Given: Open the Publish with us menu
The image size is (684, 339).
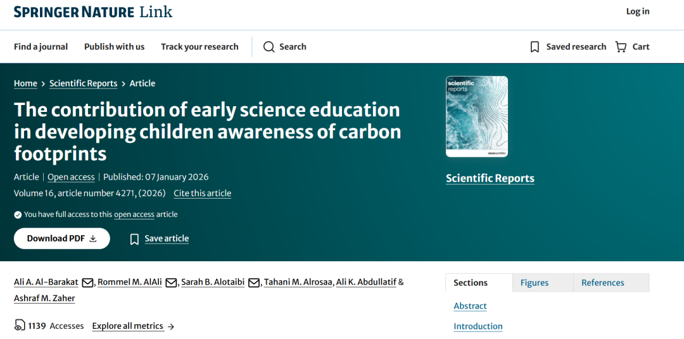Looking at the screenshot, I should pos(114,47).
